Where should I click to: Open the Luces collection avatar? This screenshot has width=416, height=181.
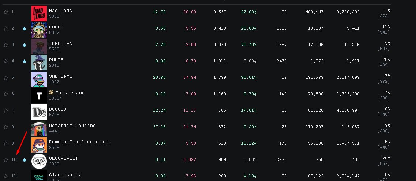(39, 30)
